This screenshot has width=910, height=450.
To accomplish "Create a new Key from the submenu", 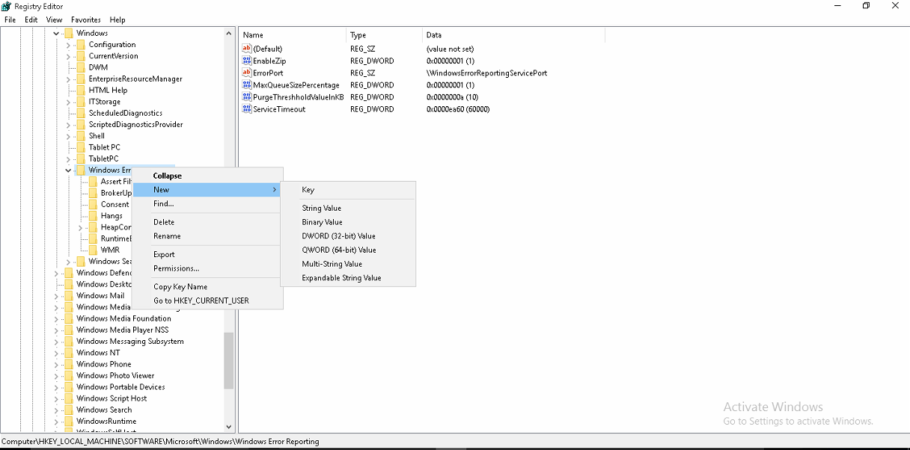I will click(x=348, y=190).
